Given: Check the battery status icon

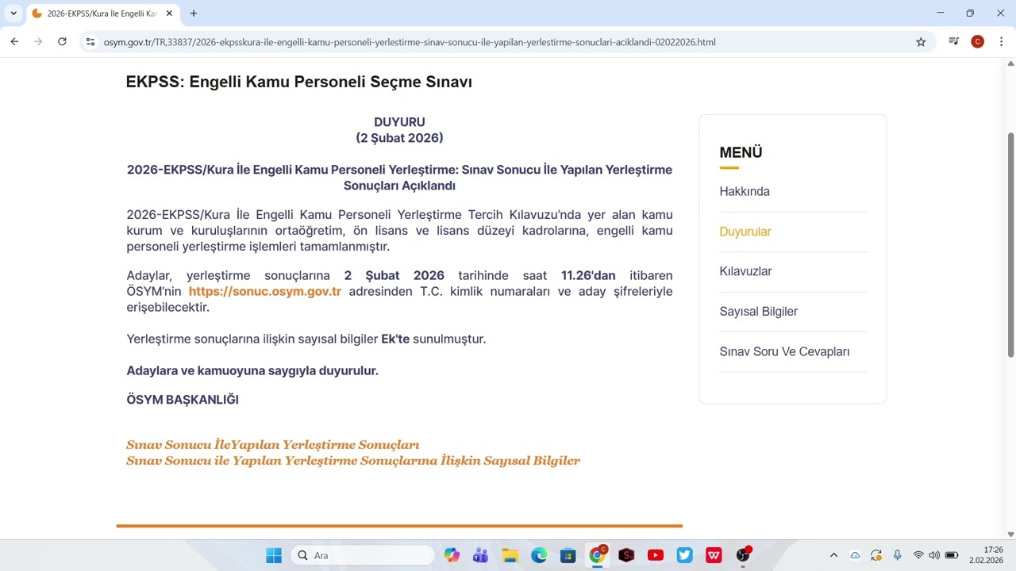Looking at the screenshot, I should [952, 555].
